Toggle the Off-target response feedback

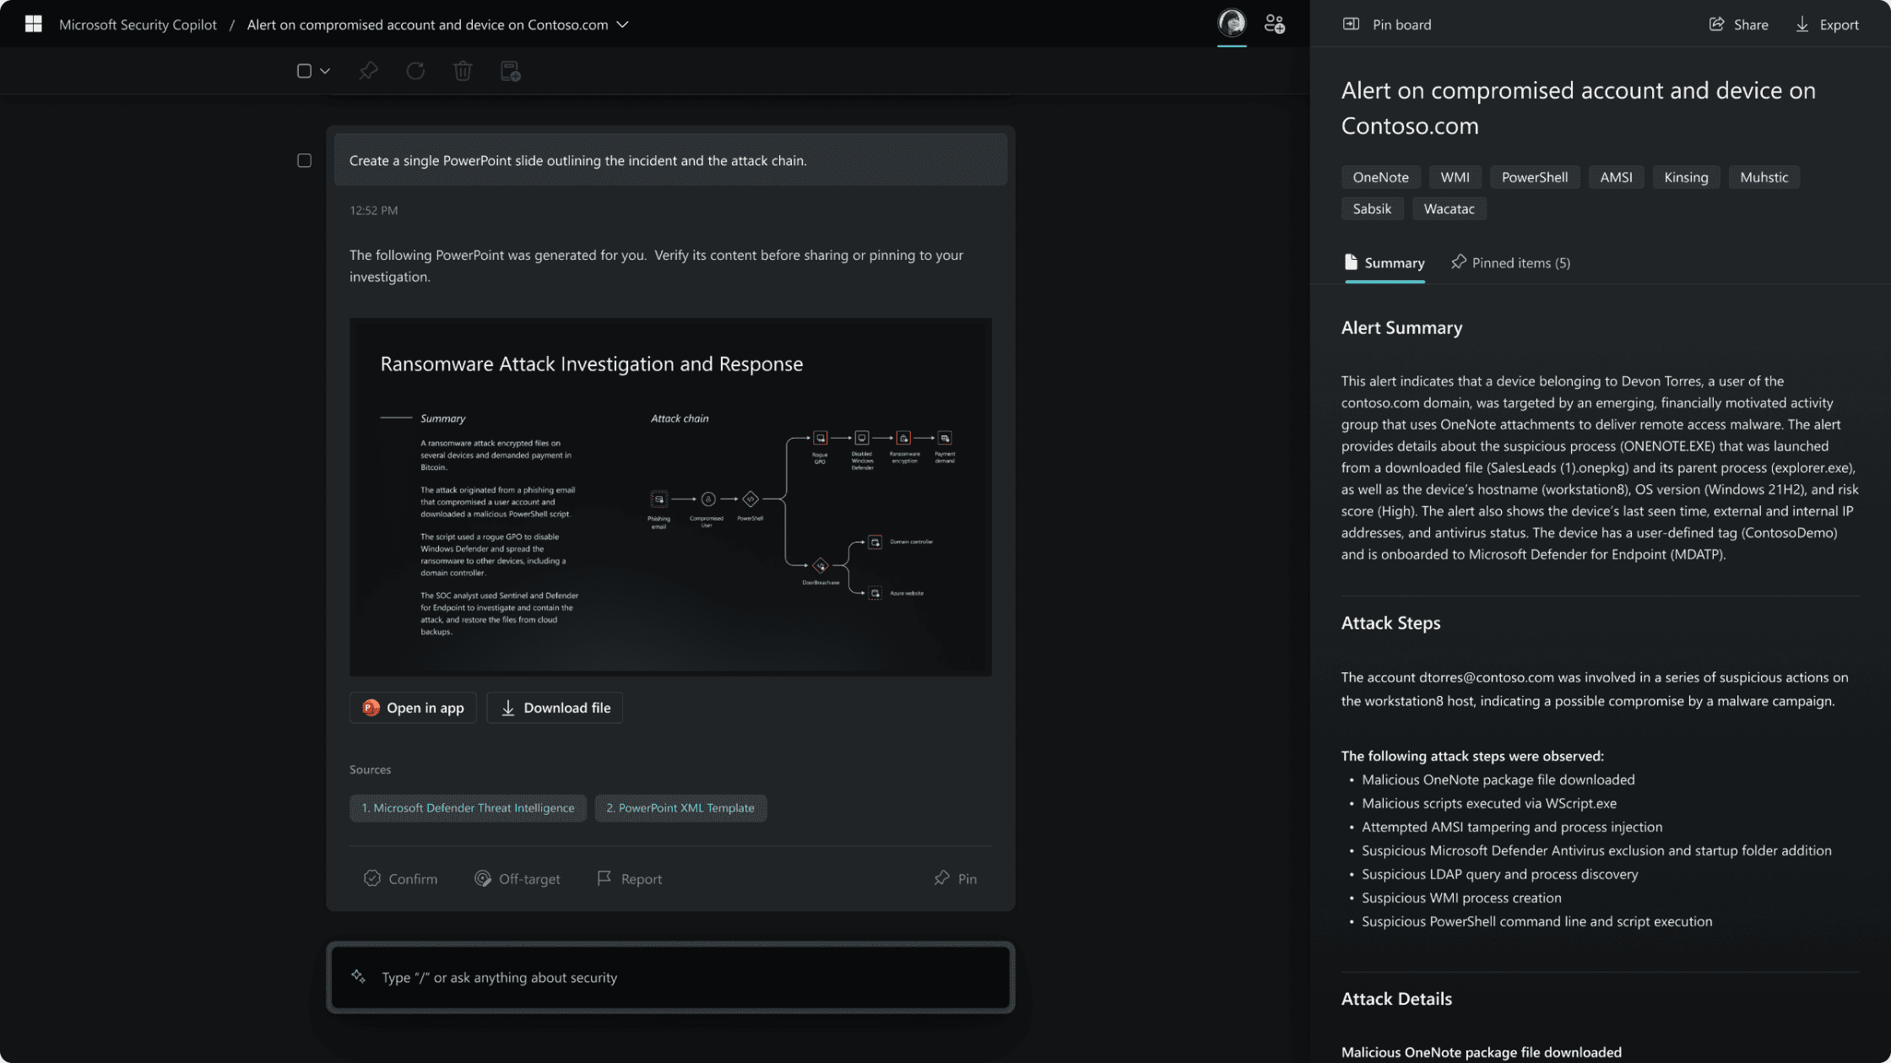517,877
